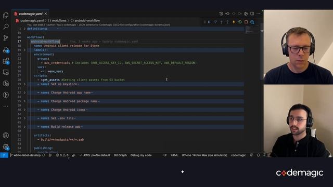
Task: Click the feedback person icon in status bar
Action: point(251,155)
